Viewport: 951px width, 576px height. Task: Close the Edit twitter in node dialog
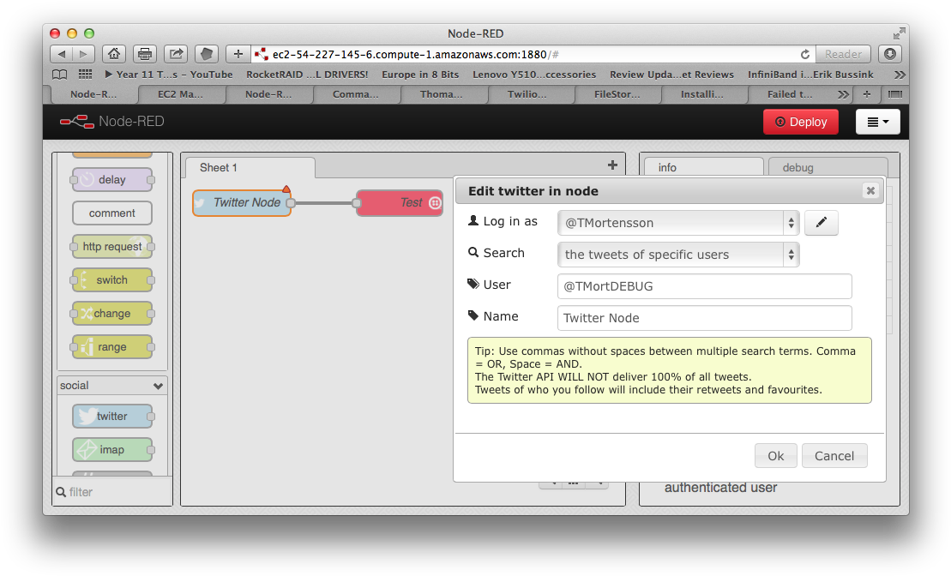click(870, 191)
